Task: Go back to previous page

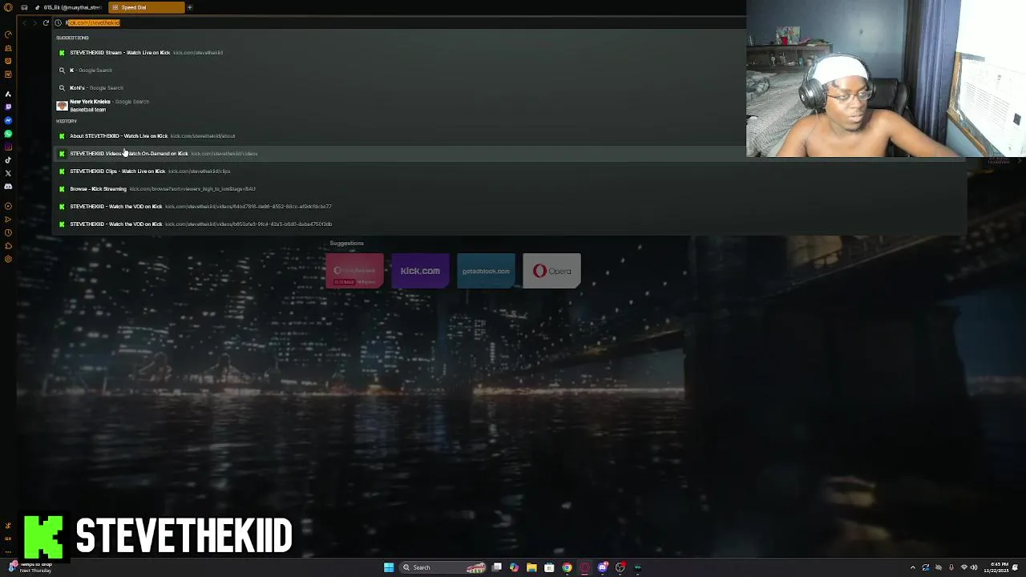Action: 24,22
